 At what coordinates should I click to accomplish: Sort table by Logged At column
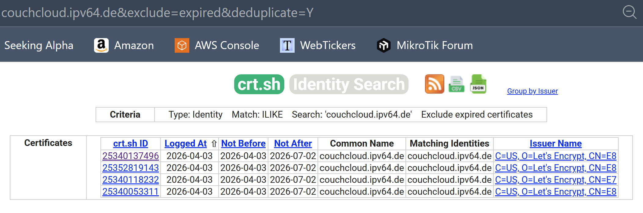tap(186, 144)
